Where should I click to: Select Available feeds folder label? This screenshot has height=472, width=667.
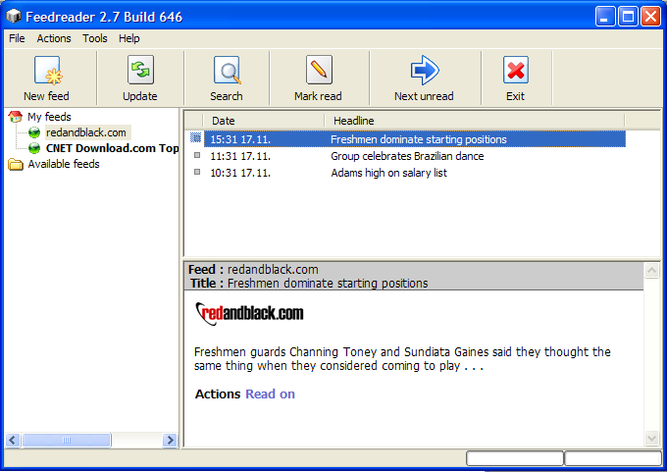click(x=64, y=164)
